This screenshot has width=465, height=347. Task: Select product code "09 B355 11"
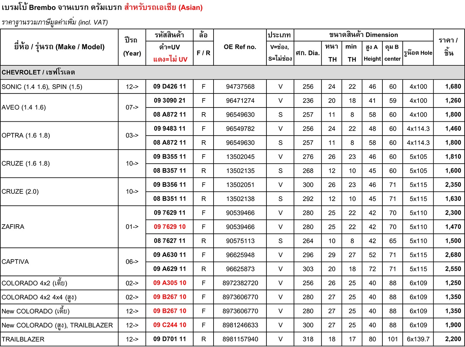pyautogui.click(x=170, y=156)
